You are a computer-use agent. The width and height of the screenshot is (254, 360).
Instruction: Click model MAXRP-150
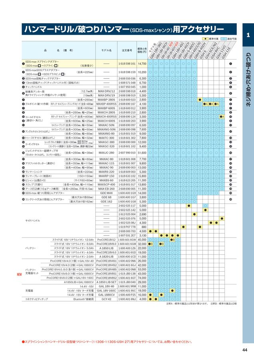106,176
